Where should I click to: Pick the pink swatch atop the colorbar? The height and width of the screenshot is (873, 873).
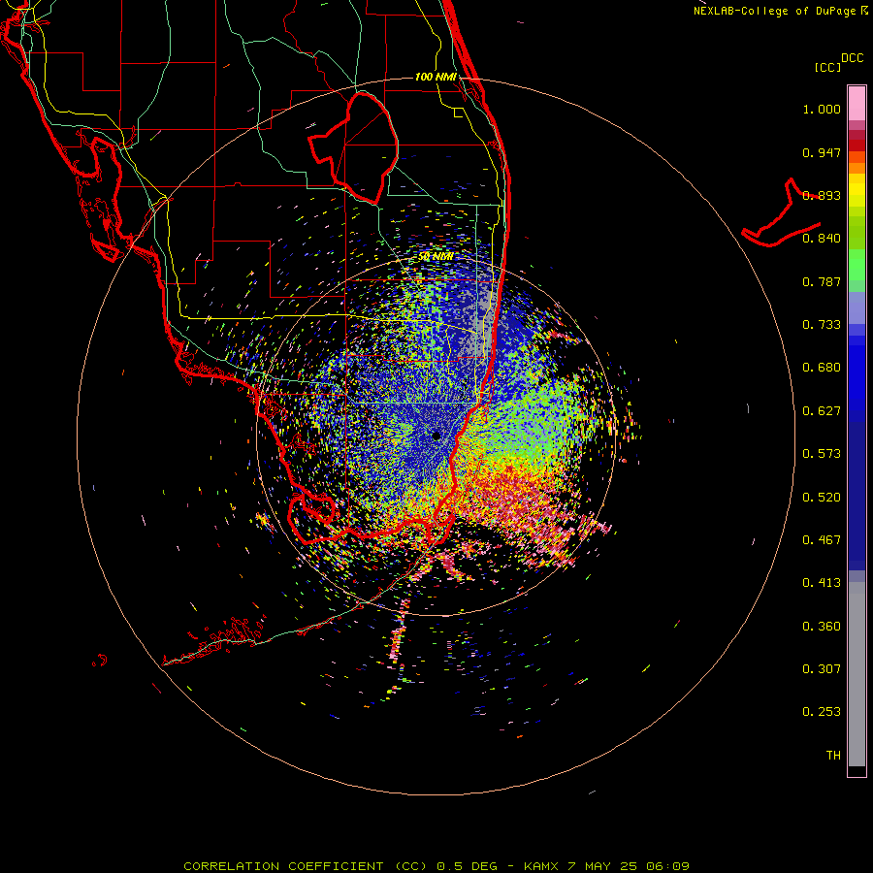click(857, 104)
